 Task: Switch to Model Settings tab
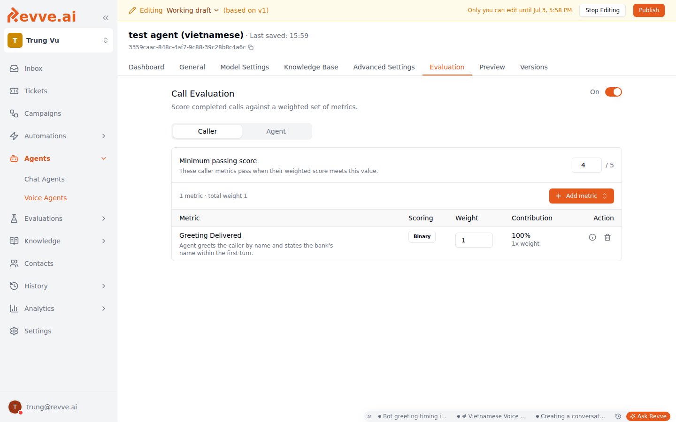pyautogui.click(x=245, y=67)
